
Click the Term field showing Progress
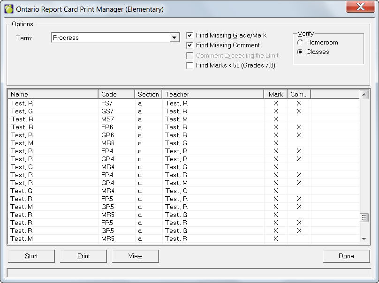(110, 38)
